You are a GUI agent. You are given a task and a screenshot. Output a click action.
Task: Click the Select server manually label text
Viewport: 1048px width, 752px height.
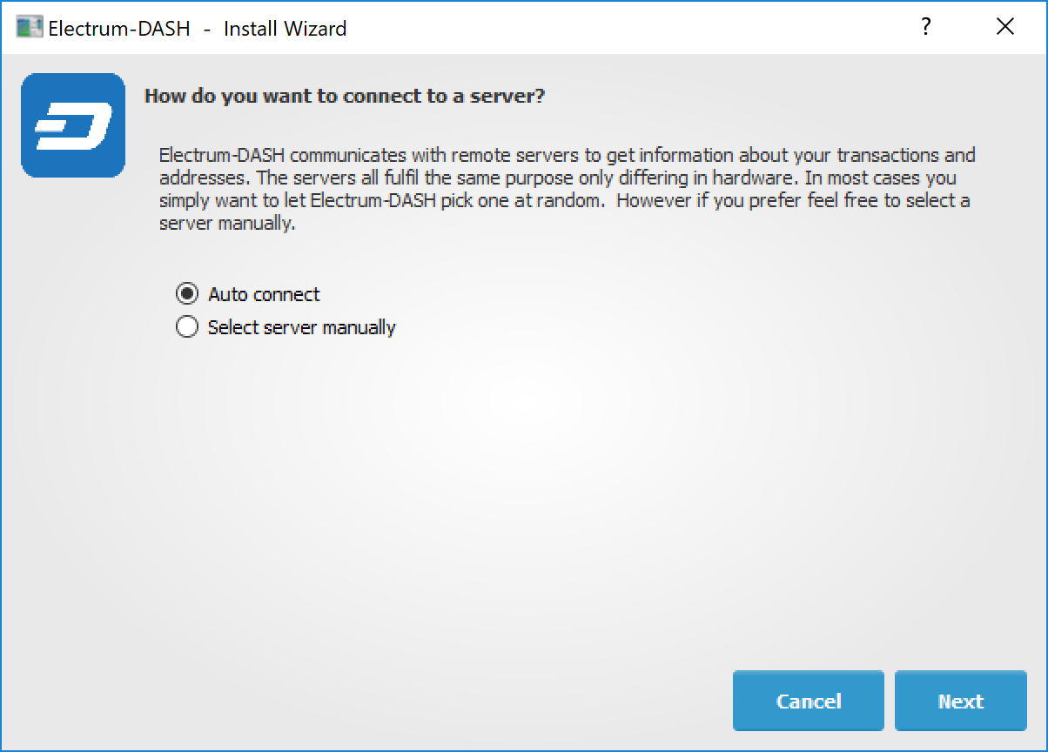(301, 327)
